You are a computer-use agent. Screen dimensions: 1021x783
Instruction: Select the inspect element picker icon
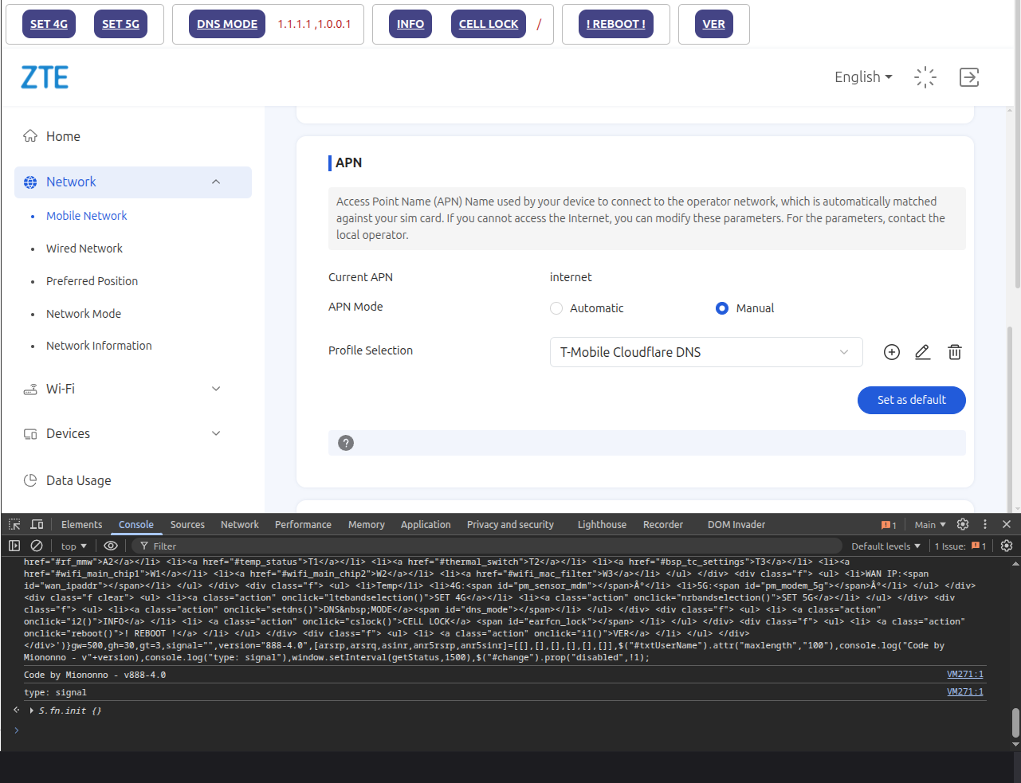coord(14,524)
